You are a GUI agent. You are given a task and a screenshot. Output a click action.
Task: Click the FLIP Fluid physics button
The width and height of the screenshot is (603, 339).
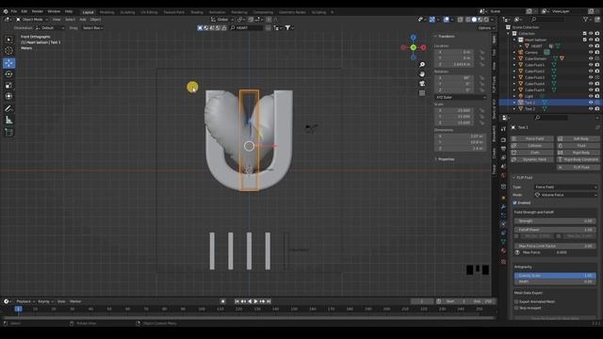tap(578, 168)
